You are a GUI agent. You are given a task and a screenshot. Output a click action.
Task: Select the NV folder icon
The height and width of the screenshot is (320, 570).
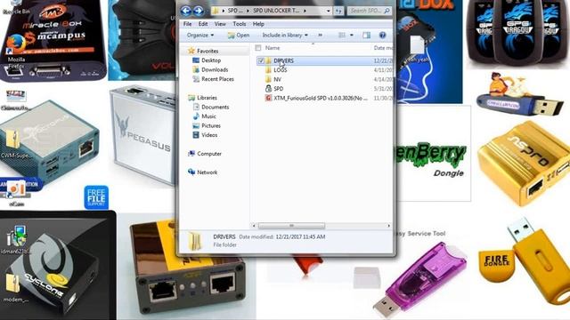[268, 79]
